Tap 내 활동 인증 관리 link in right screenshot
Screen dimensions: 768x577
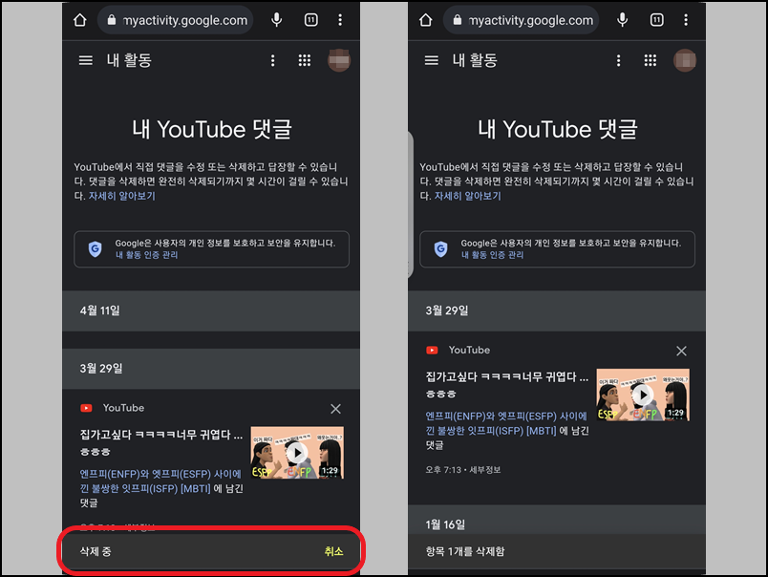pyautogui.click(x=492, y=255)
